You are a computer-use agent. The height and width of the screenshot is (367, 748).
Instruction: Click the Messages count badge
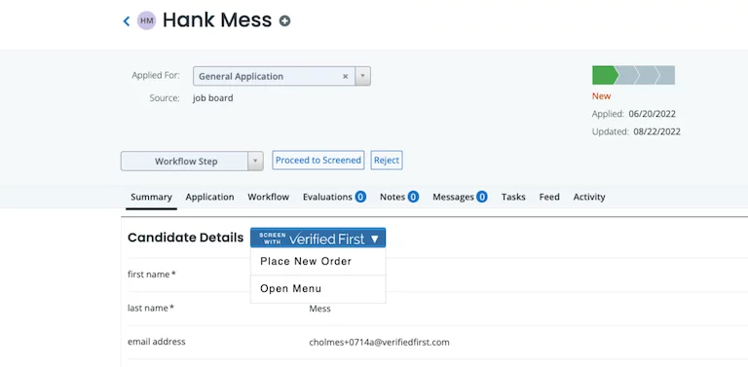482,197
